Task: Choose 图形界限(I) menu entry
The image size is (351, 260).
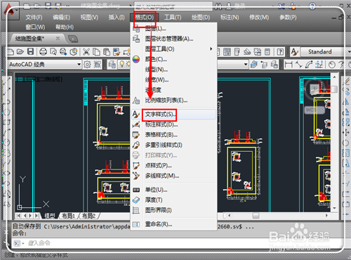Action: tap(173, 210)
